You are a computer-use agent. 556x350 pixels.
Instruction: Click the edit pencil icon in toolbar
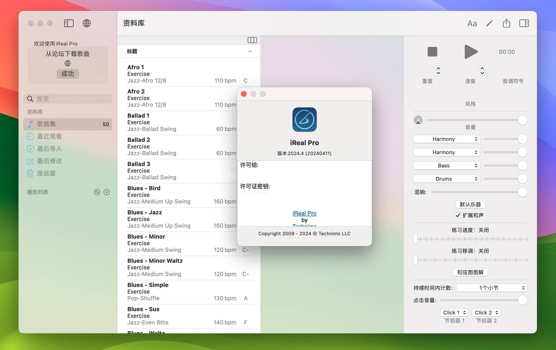click(x=489, y=23)
